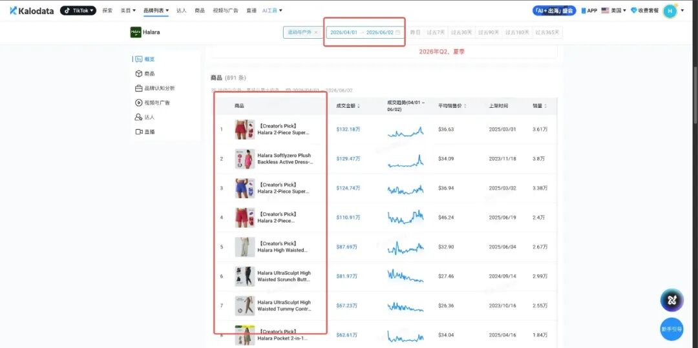Click 收费套餐 pricing link
This screenshot has width=698, height=348.
click(x=644, y=10)
